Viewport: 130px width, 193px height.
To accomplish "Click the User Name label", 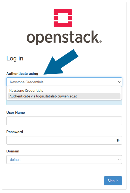I will point(16,112).
